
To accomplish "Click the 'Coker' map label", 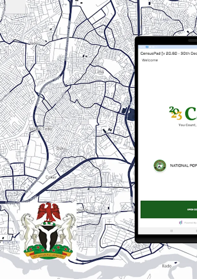I will click(x=51, y=177).
